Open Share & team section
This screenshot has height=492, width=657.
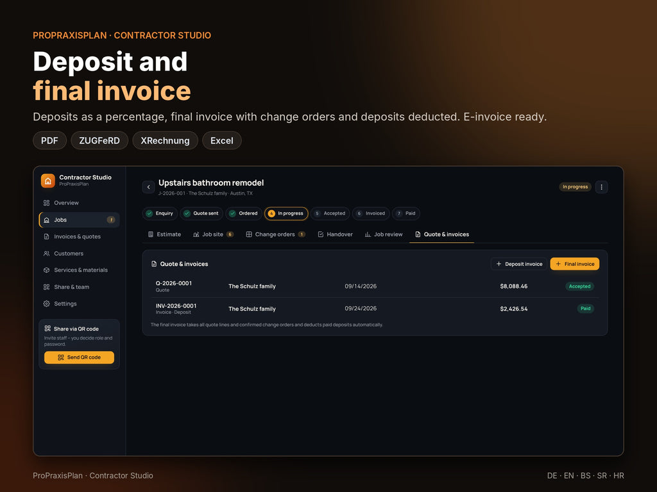click(x=79, y=287)
